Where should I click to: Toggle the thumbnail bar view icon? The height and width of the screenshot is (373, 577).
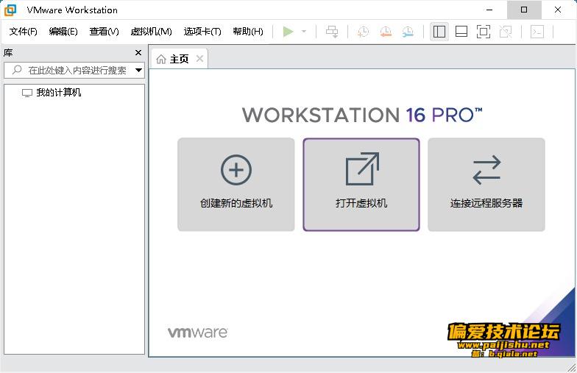[x=461, y=32]
